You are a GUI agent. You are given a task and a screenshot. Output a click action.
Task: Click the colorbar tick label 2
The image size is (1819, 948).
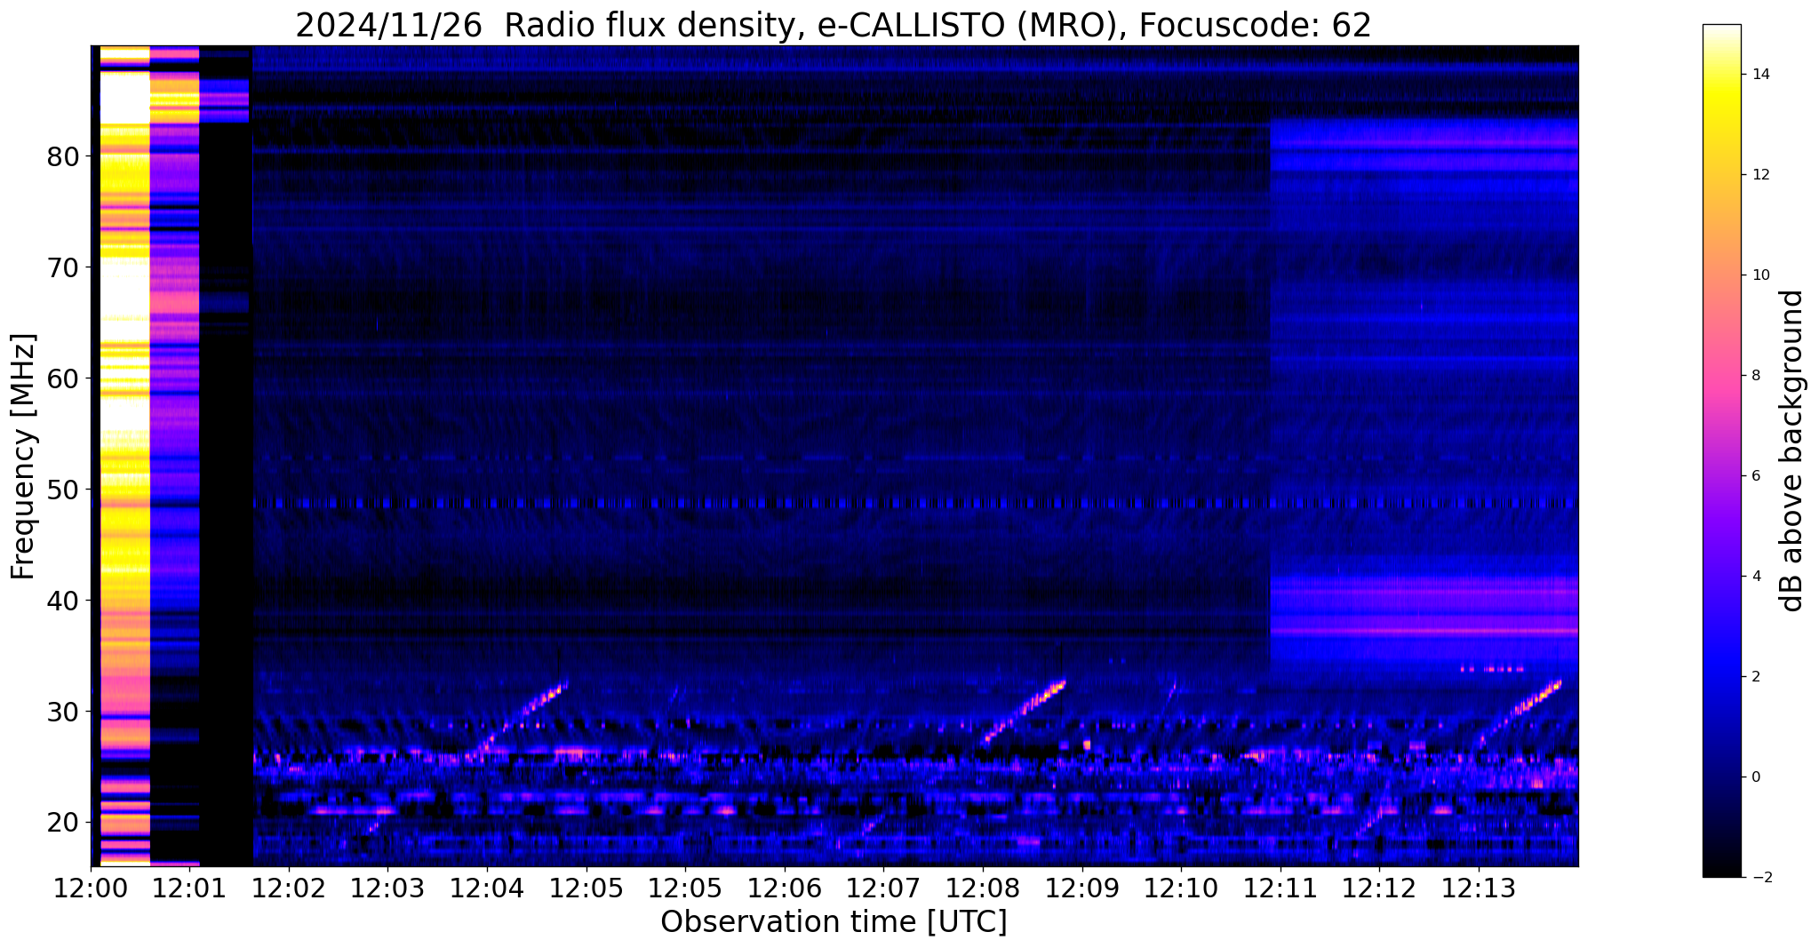click(1755, 677)
